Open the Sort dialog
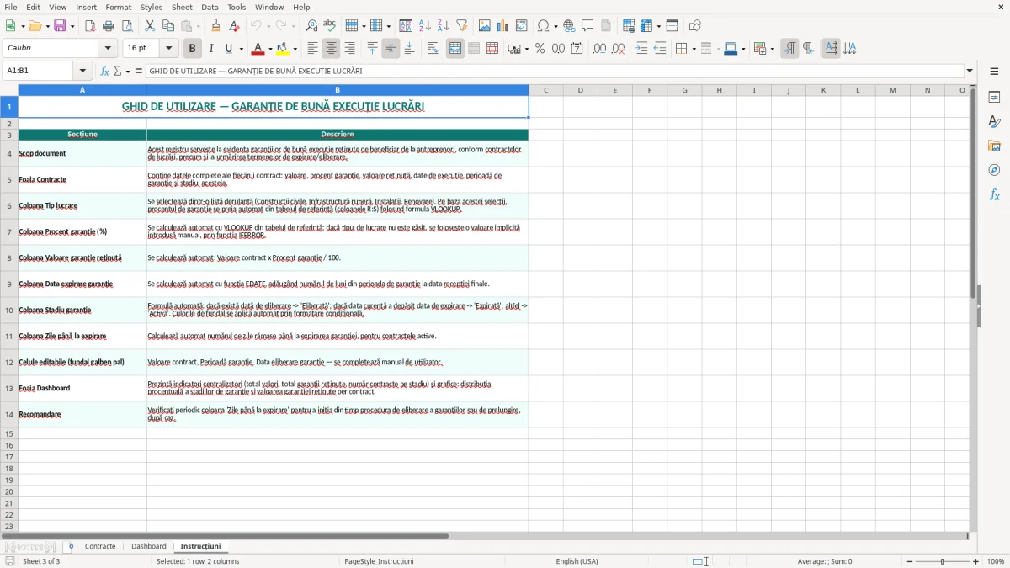 tap(406, 26)
